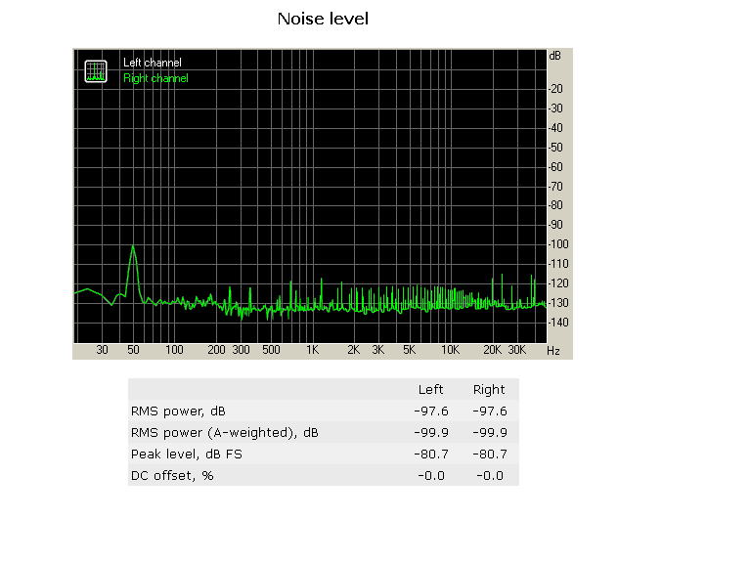The height and width of the screenshot is (563, 751).
Task: Click Left A-weighted value -99.9
Action: tap(431, 433)
